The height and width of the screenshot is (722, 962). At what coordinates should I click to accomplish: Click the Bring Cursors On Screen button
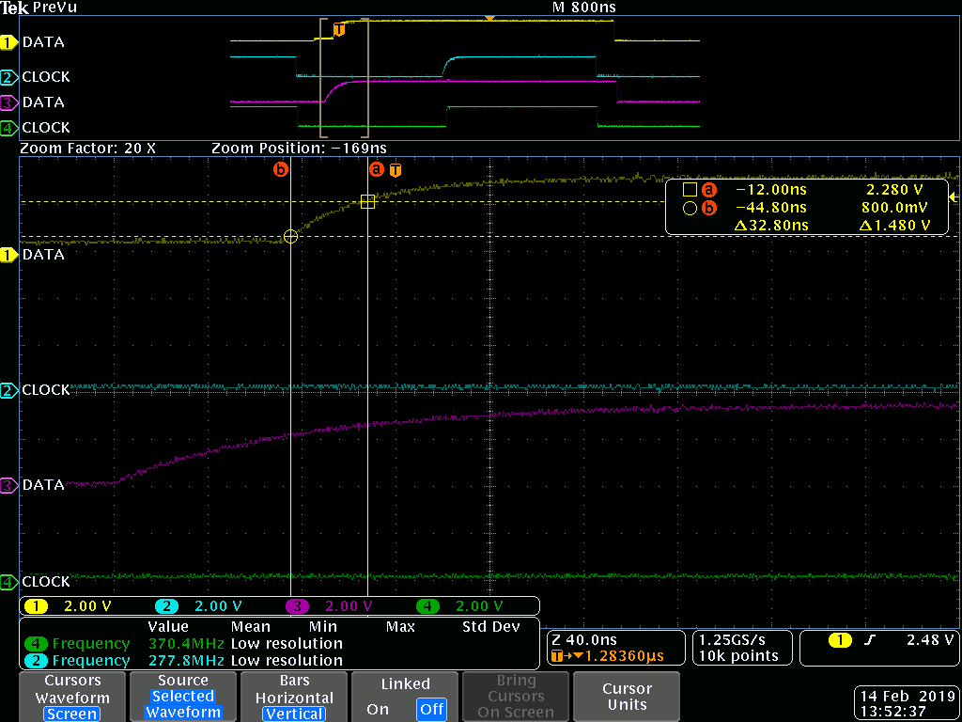(x=516, y=697)
